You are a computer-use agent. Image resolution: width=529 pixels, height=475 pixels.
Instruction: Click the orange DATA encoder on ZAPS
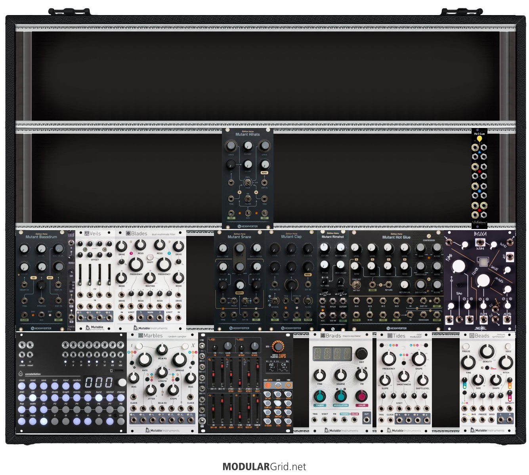[x=278, y=347]
